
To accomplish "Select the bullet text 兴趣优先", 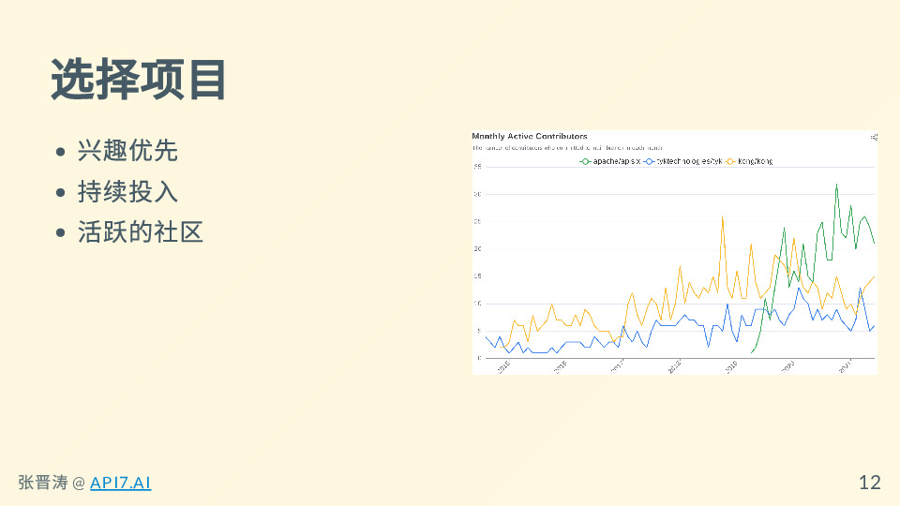I will [x=127, y=150].
